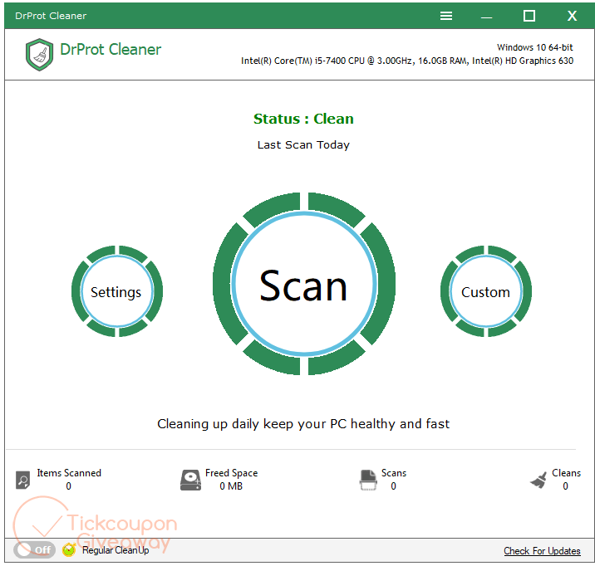Screen dimensions: 595x566
Task: Click the '0 MB' freed space value
Action: coord(231,486)
